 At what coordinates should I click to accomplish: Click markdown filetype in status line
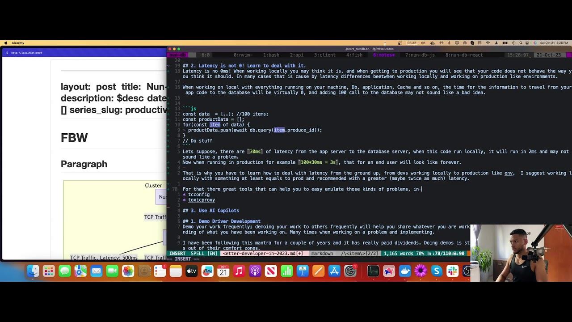(x=322, y=254)
